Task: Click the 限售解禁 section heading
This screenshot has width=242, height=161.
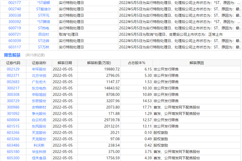Action: [x=12, y=55]
